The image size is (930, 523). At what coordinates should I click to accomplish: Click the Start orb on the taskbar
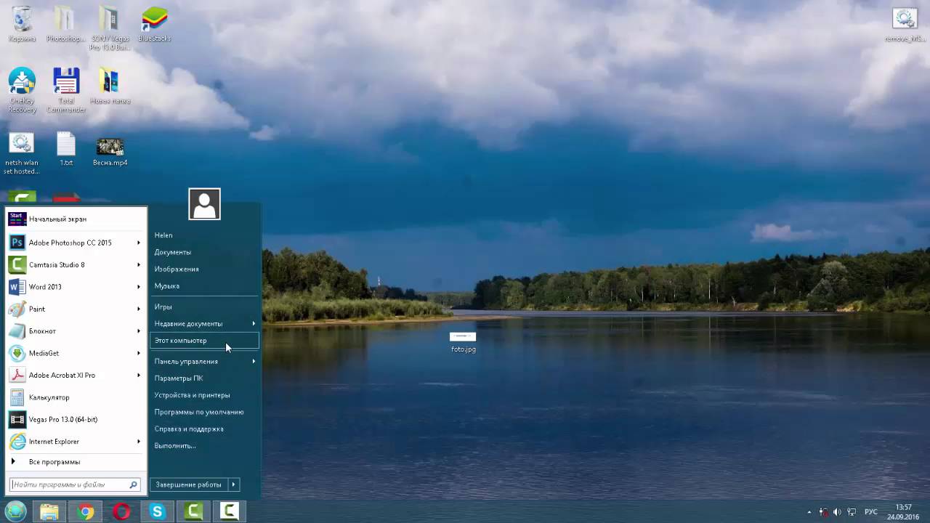click(15, 511)
